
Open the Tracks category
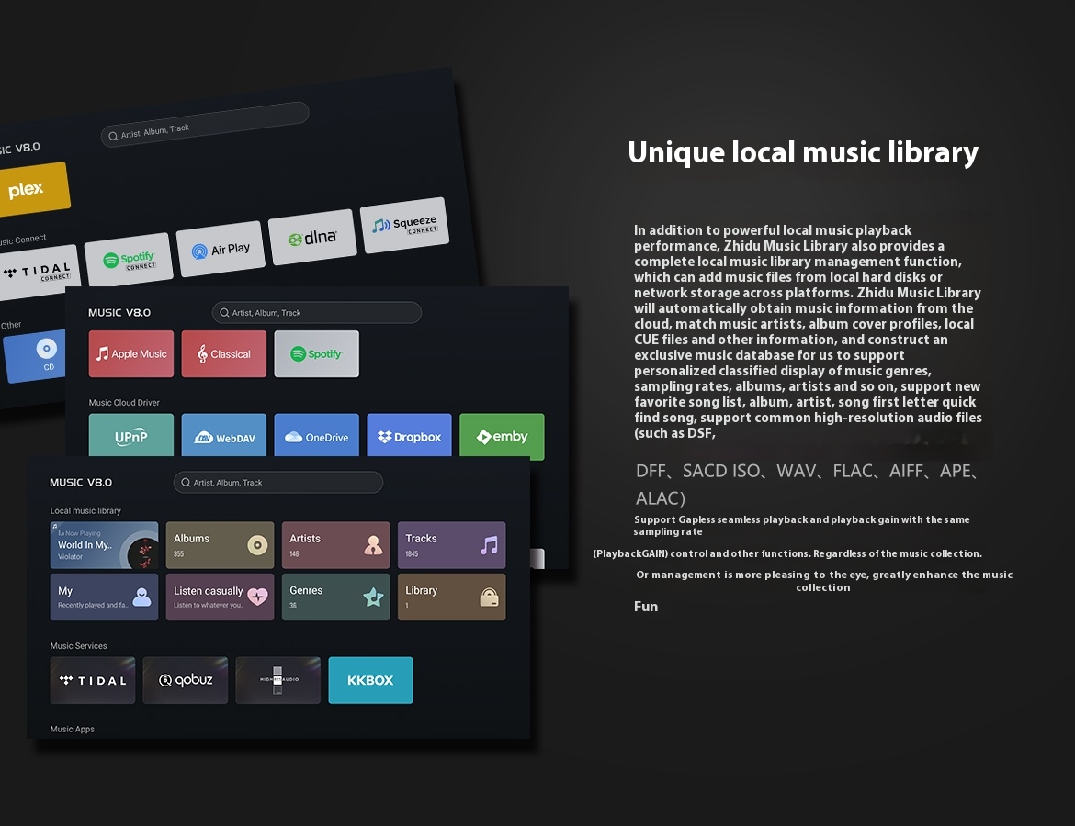point(451,545)
